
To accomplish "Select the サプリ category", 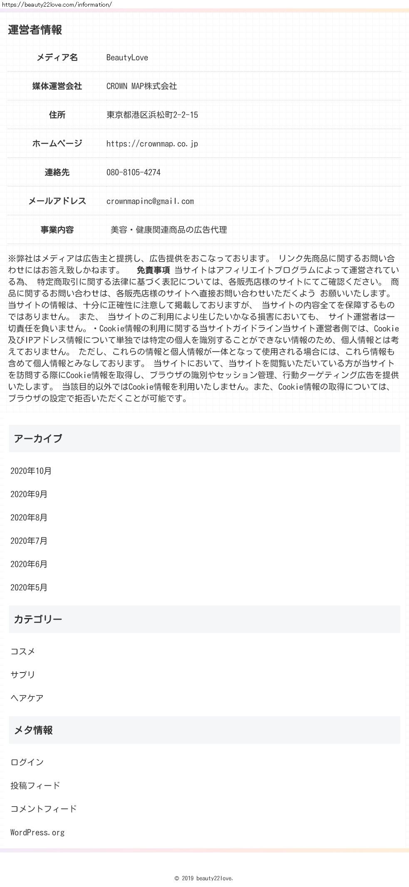I will click(23, 675).
